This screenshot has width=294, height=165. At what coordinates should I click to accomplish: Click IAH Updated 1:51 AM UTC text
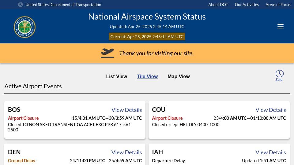pyautogui.click(x=264, y=161)
